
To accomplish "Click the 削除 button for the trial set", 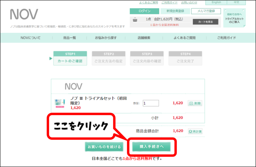I will (x=195, y=103).
